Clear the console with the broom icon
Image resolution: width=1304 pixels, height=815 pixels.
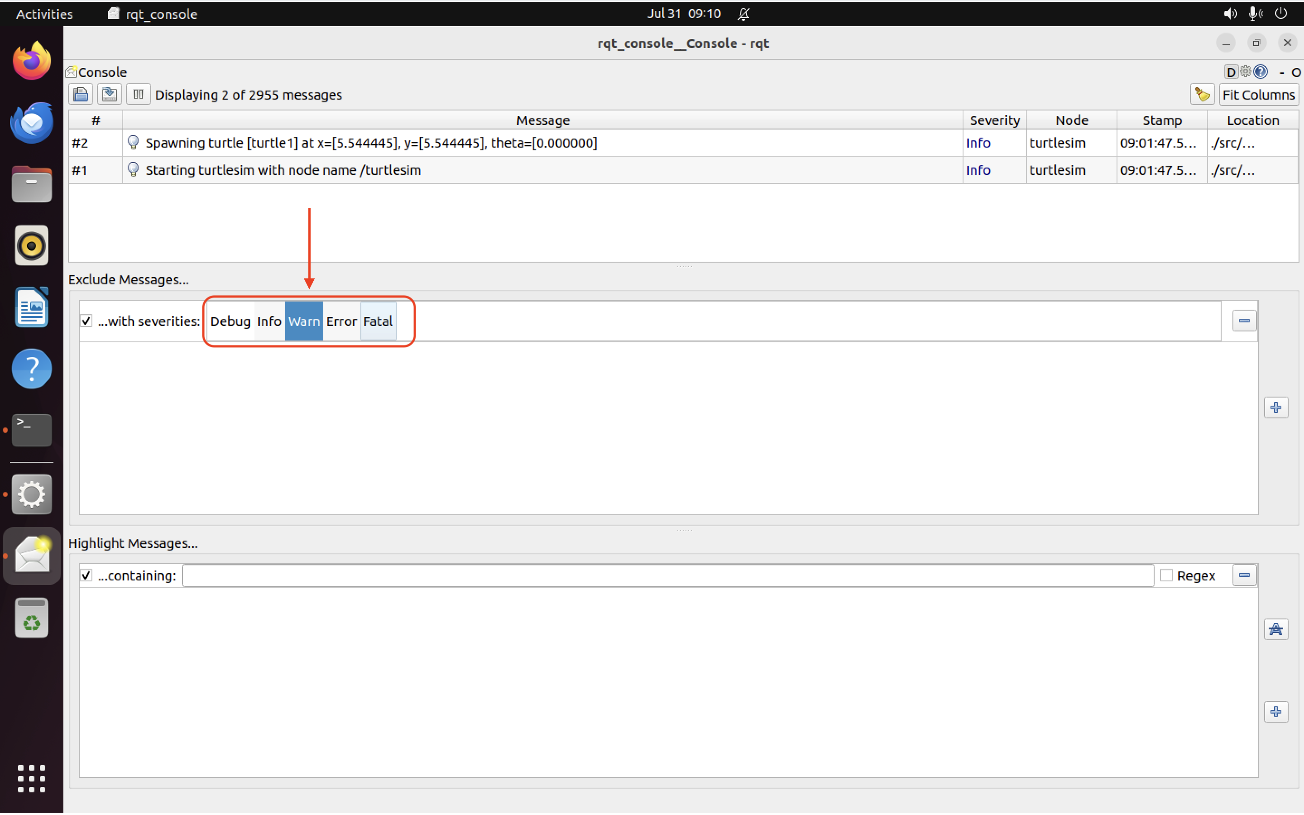pos(1202,94)
